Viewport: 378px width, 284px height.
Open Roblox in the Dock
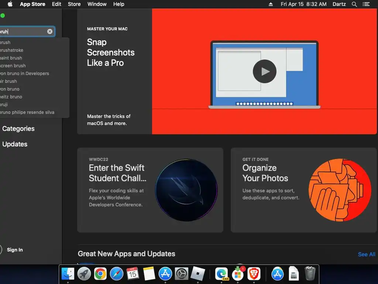point(198,274)
